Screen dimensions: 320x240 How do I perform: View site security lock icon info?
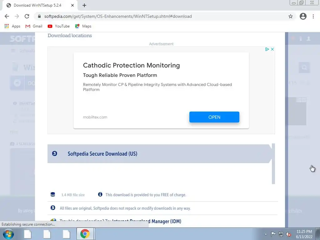39,16
